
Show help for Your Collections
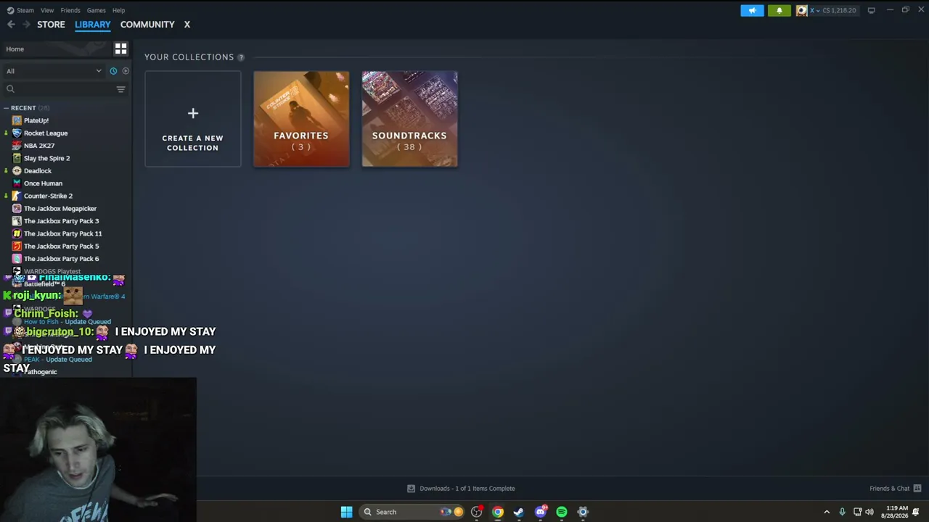[241, 57]
